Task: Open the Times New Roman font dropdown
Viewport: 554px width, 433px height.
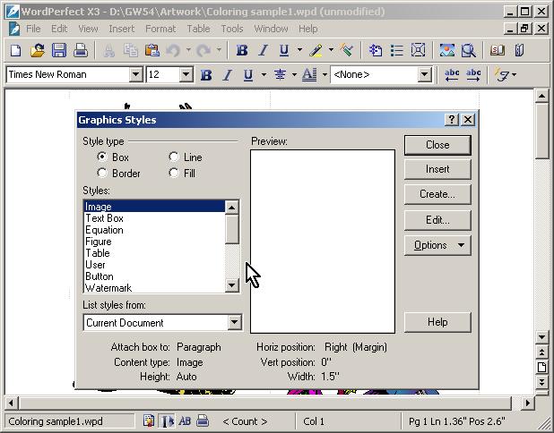Action: pyautogui.click(x=136, y=74)
